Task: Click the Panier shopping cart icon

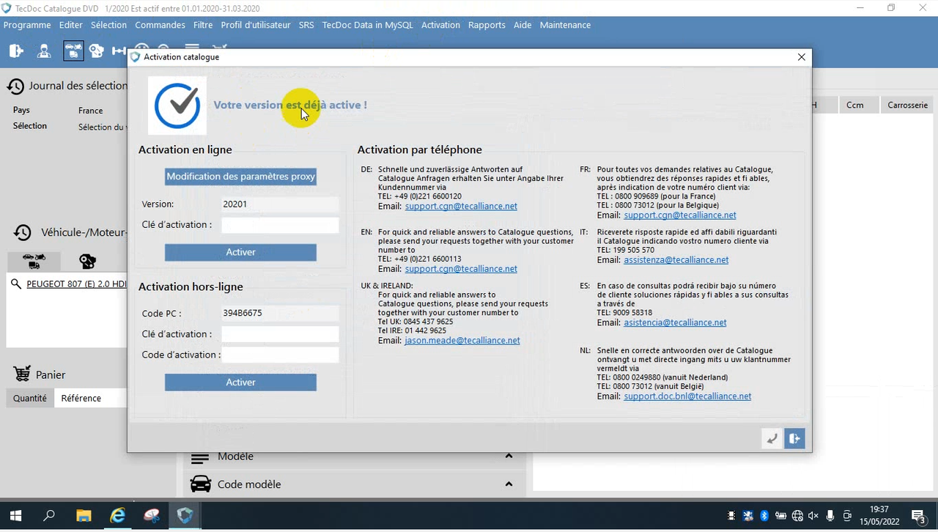Action: [22, 374]
